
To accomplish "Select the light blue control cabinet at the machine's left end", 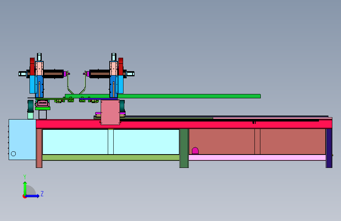I will pyautogui.click(x=22, y=140).
